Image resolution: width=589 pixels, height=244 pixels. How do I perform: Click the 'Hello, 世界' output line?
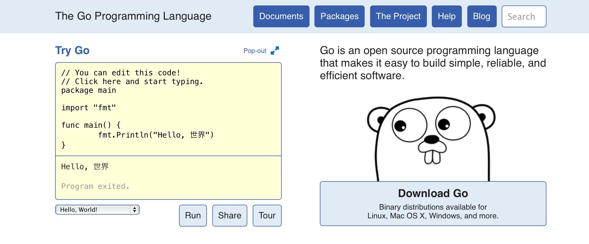point(85,166)
